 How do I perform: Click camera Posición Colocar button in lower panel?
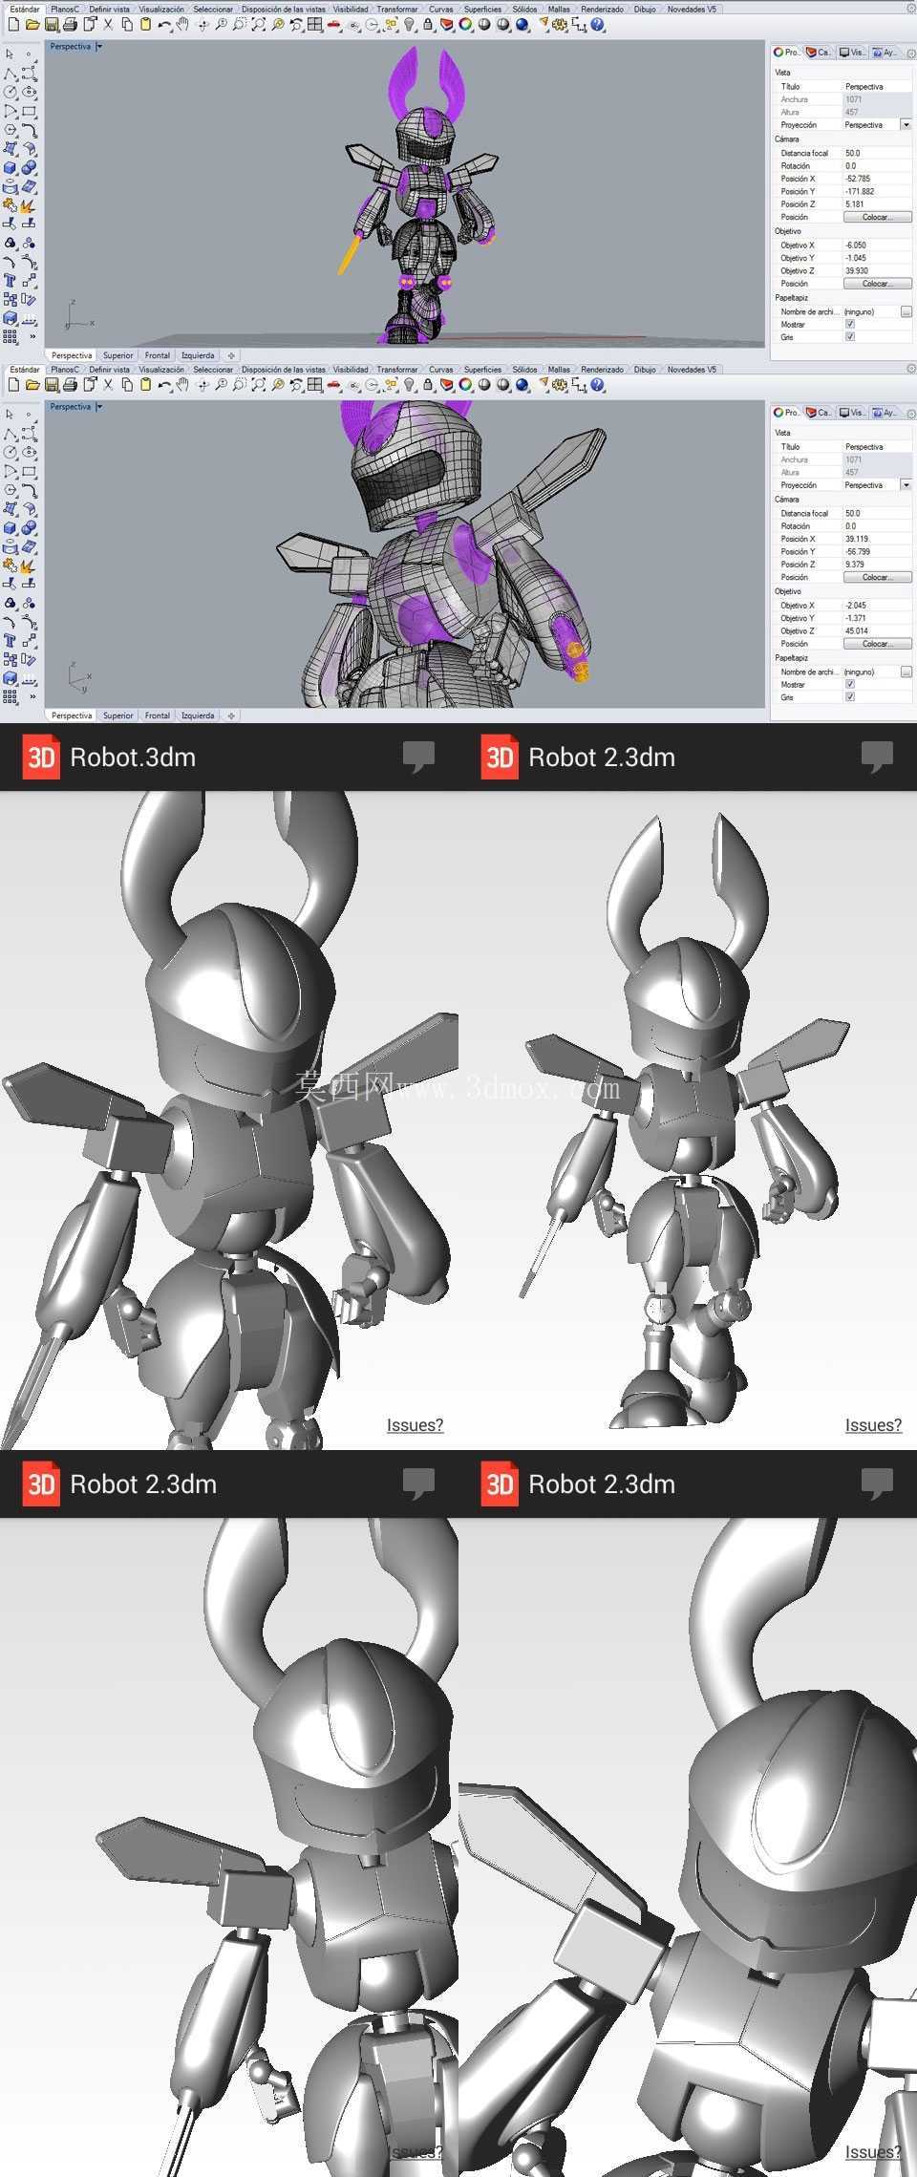pyautogui.click(x=877, y=577)
